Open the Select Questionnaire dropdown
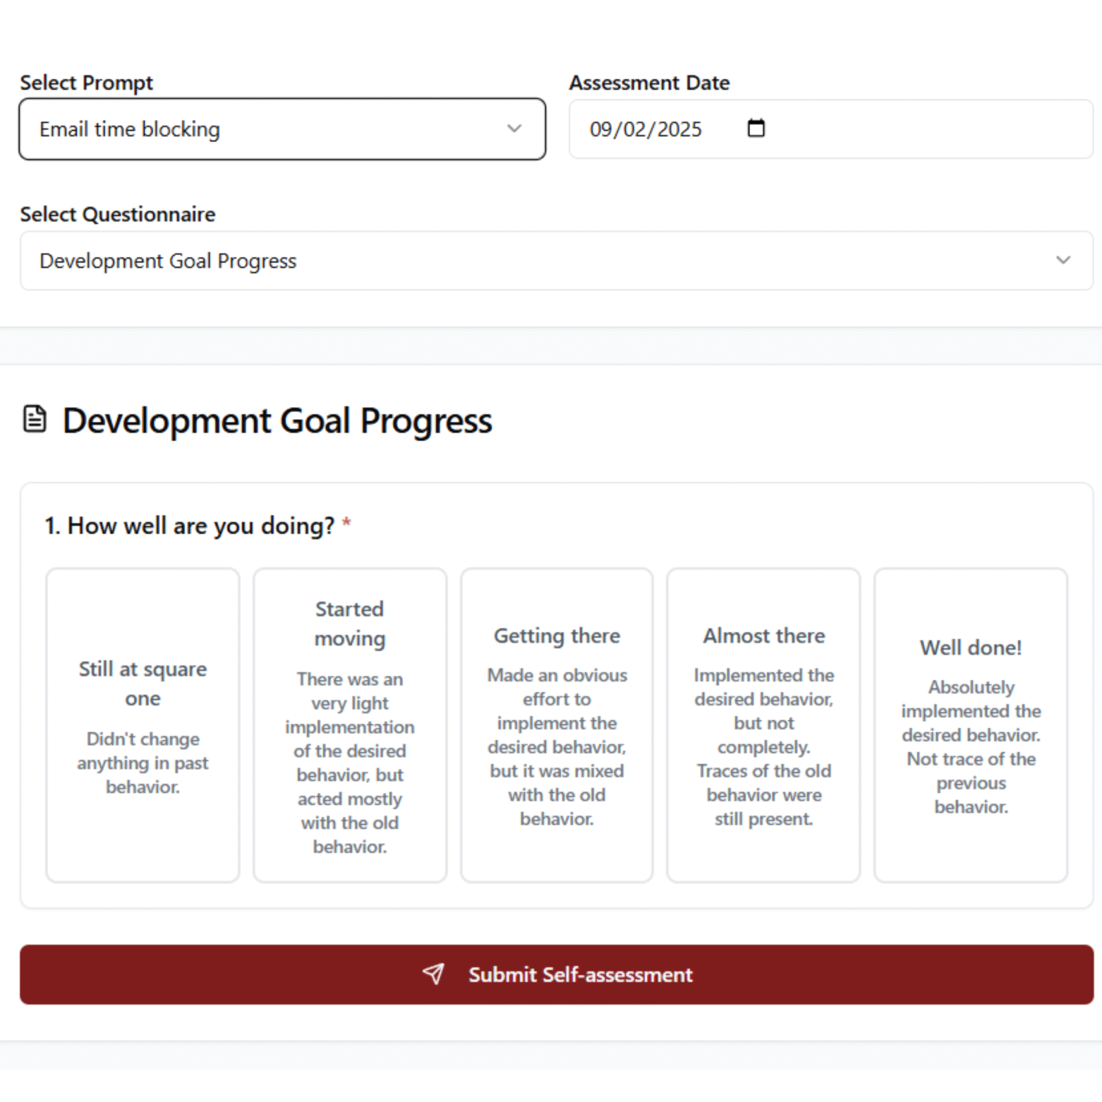 pos(556,261)
